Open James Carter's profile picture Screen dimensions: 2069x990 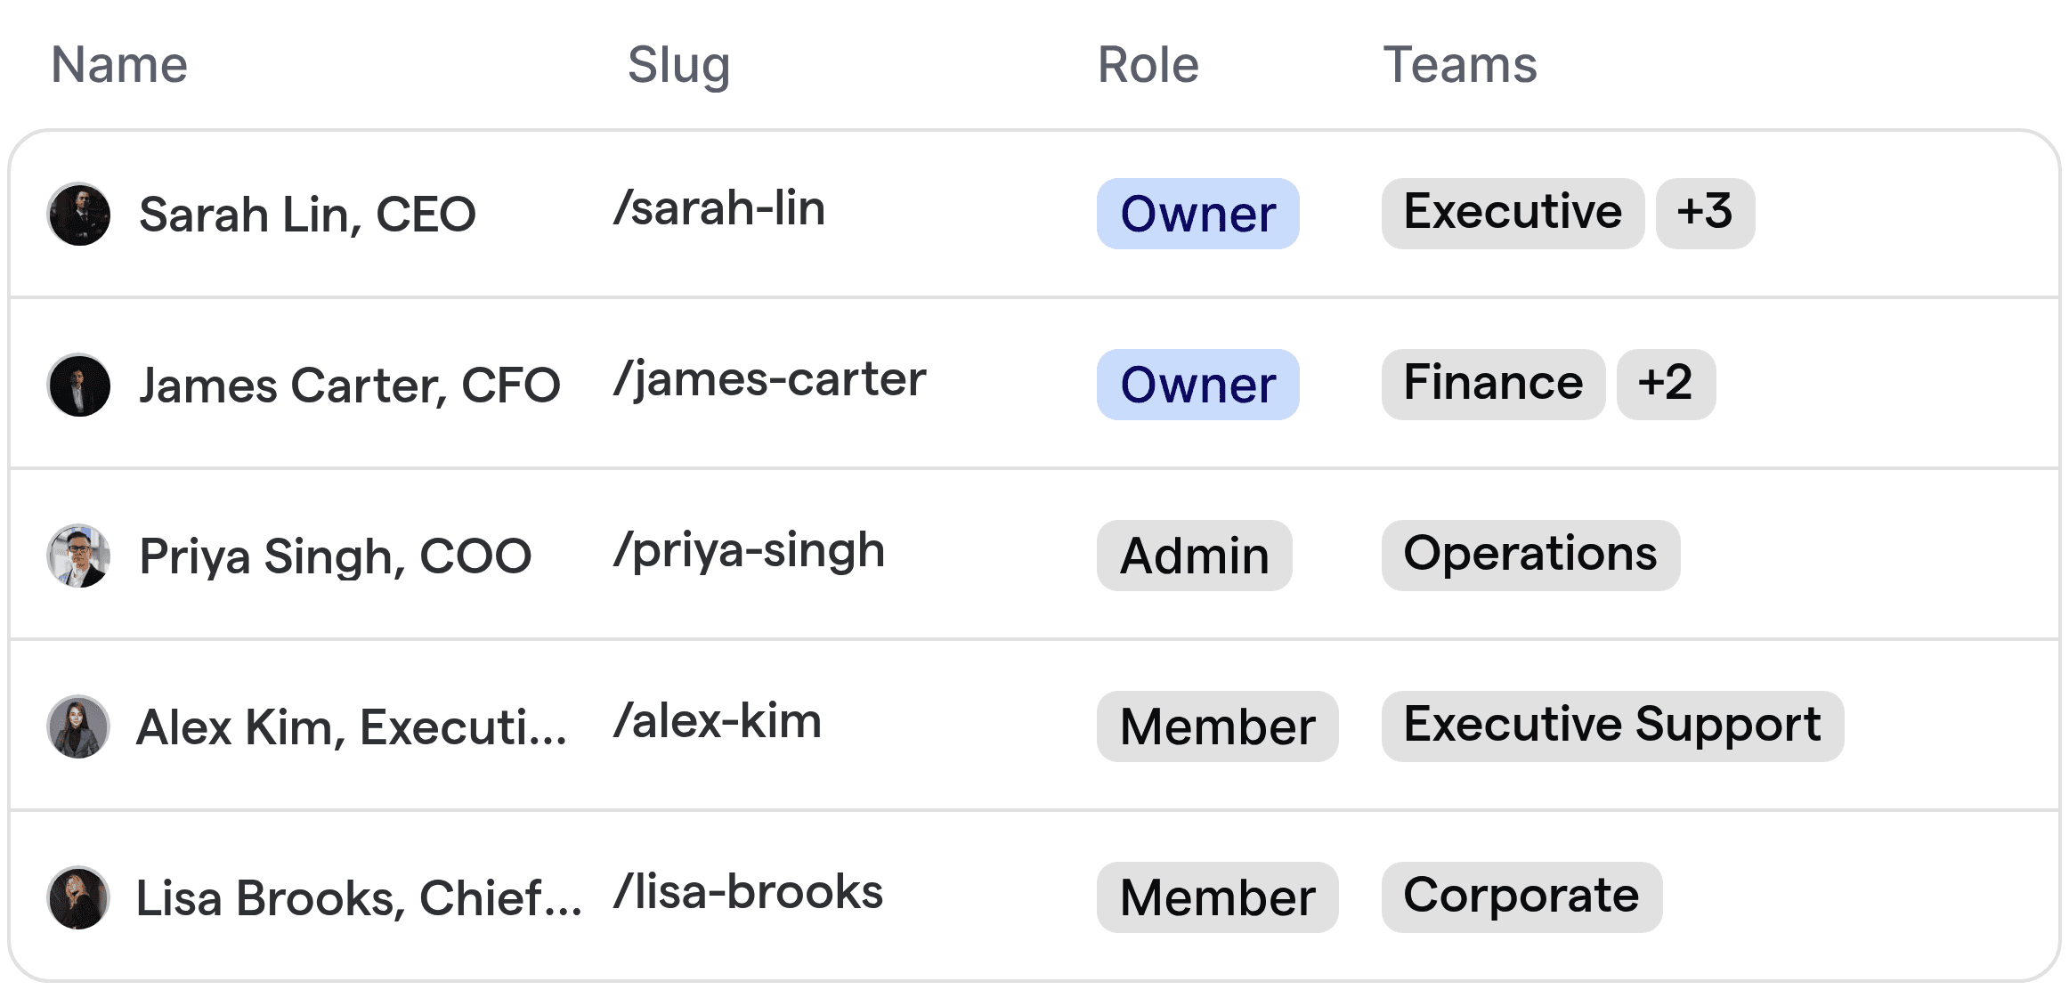[78, 385]
